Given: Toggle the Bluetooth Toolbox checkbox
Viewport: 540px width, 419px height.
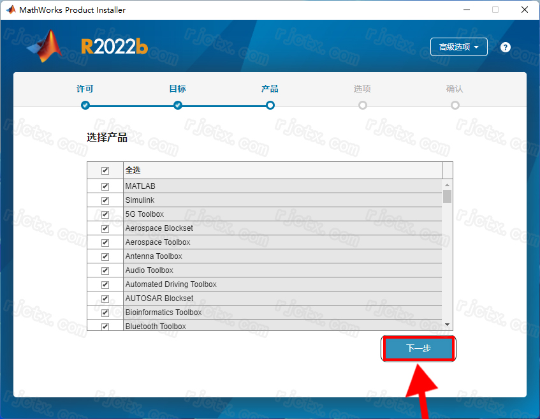Looking at the screenshot, I should click(105, 327).
